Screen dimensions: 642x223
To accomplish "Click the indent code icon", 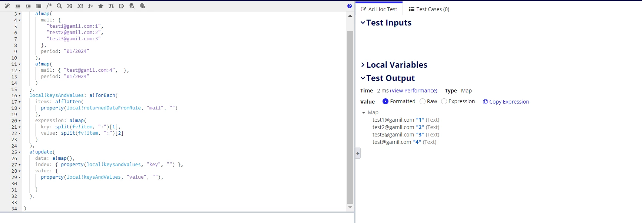I will pos(28,6).
